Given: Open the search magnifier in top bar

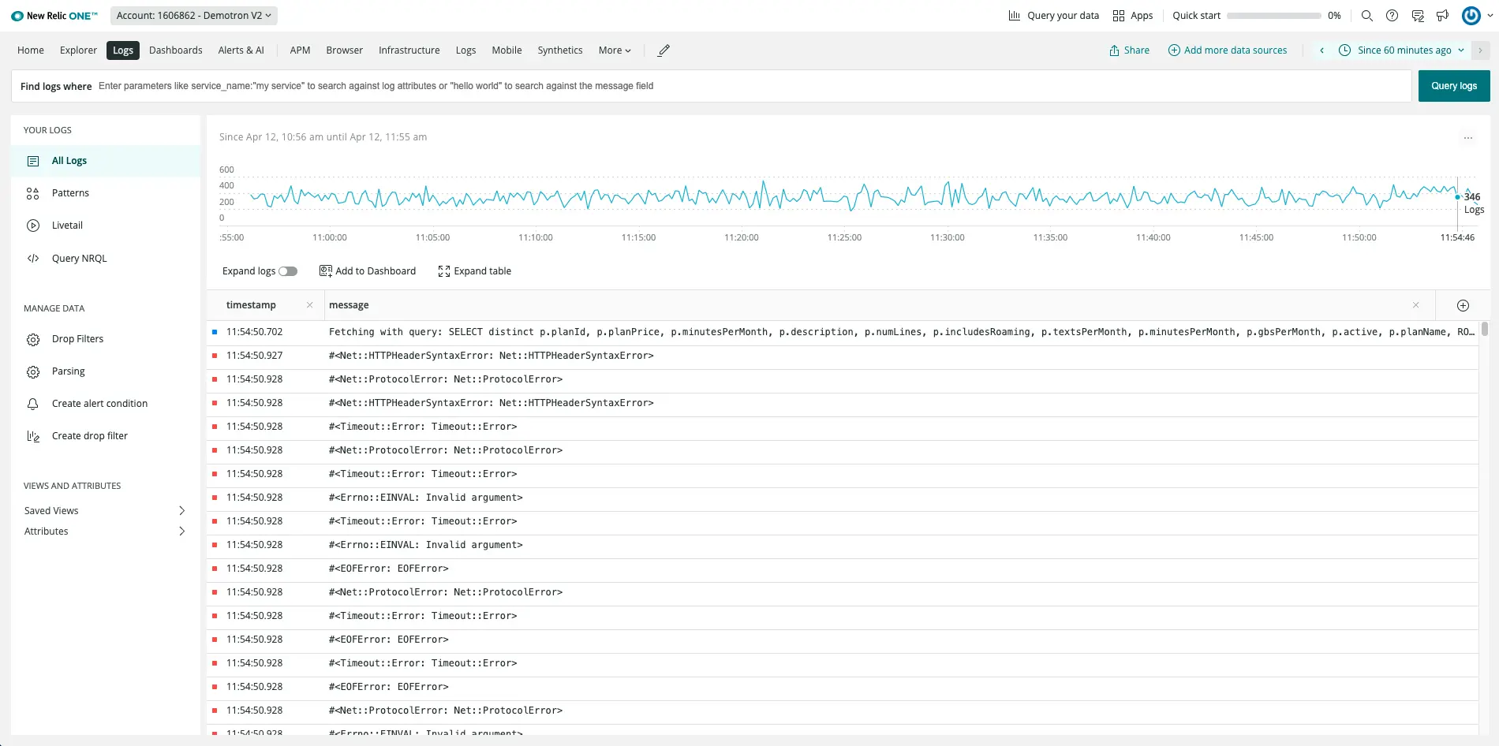Looking at the screenshot, I should [1366, 15].
